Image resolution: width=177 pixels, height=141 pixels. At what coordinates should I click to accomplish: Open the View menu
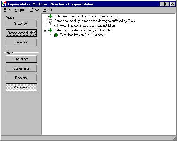point(34,10)
